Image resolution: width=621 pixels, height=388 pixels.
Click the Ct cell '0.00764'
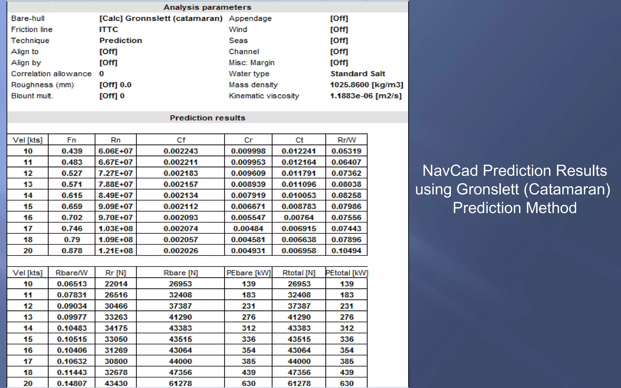[299, 217]
